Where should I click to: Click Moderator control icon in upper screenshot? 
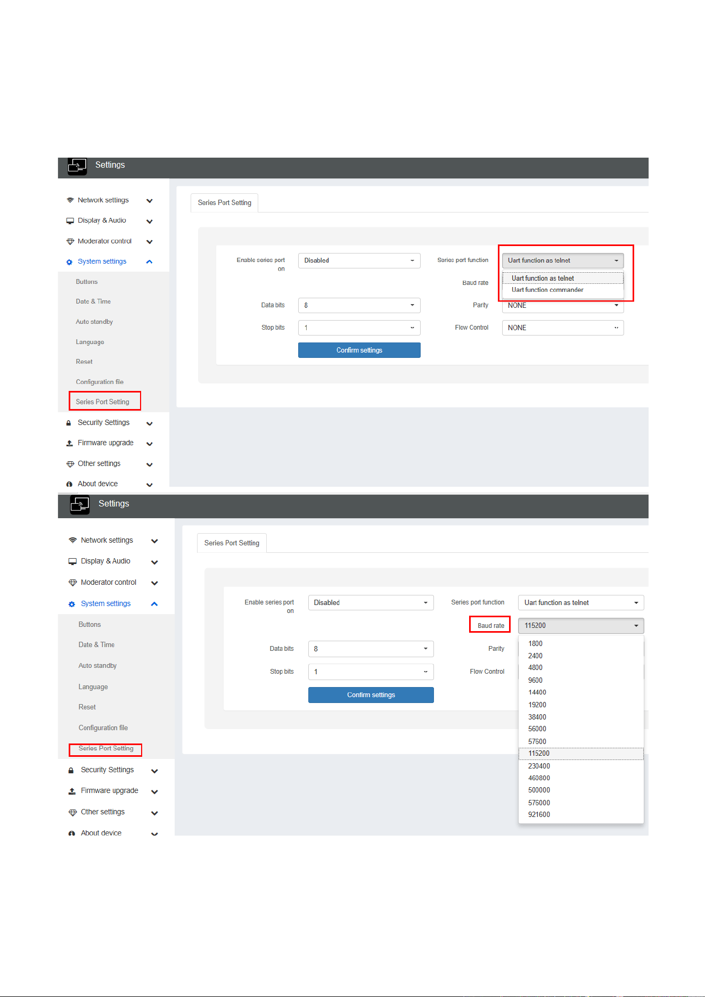[x=70, y=241]
